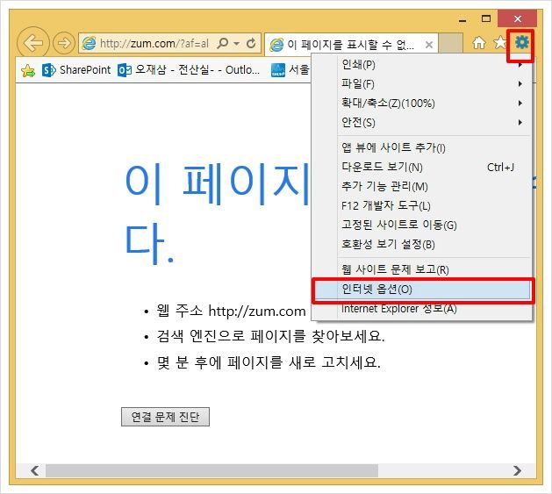Open the address bar dropdown arrow
The height and width of the screenshot is (494, 552).
click(x=237, y=44)
